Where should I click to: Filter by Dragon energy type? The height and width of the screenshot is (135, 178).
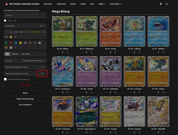(6, 48)
